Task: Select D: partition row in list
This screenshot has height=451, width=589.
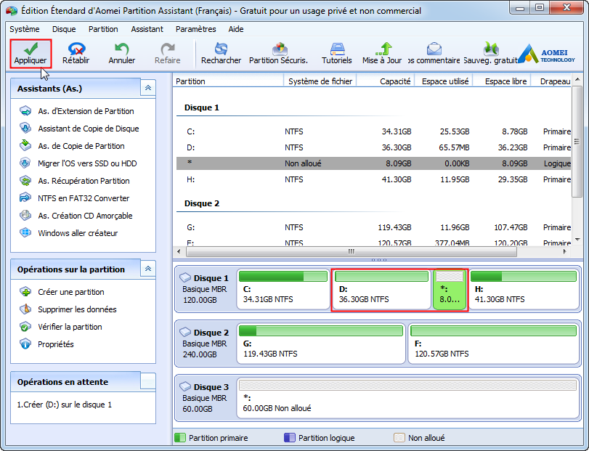Action: click(374, 147)
